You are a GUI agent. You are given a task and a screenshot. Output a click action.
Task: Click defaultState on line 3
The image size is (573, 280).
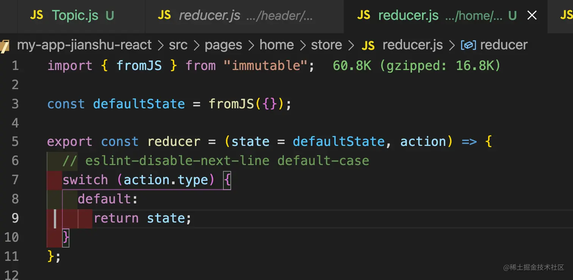139,104
